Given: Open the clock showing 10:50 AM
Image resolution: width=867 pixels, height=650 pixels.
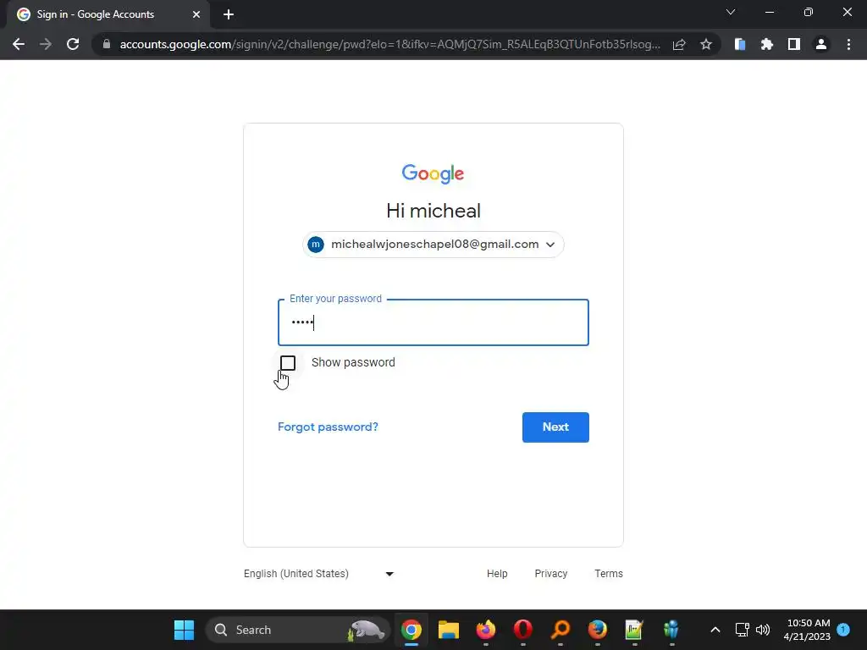Looking at the screenshot, I should point(807,630).
